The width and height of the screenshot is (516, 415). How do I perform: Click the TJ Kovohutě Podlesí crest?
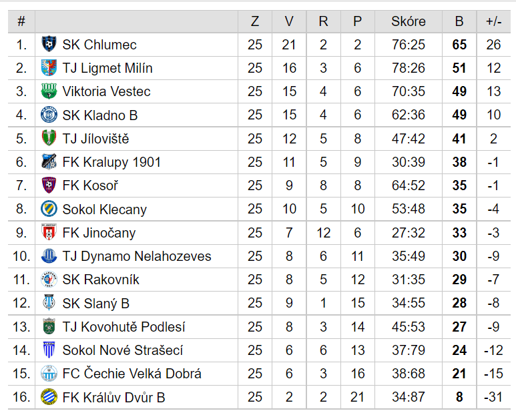click(x=49, y=326)
